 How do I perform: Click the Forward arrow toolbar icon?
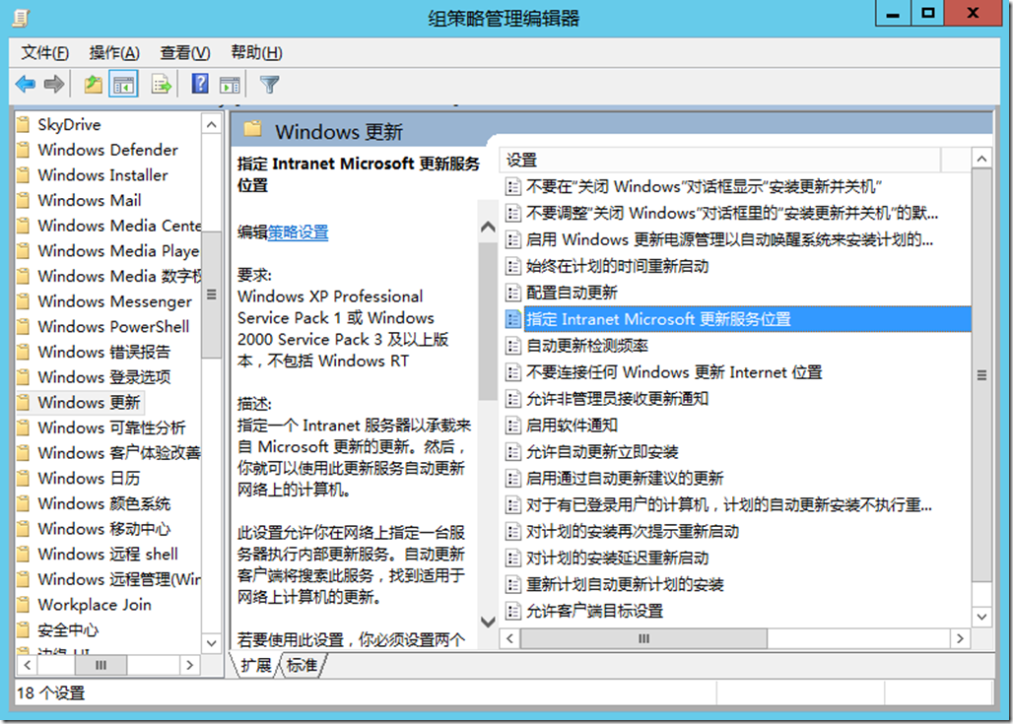[54, 84]
